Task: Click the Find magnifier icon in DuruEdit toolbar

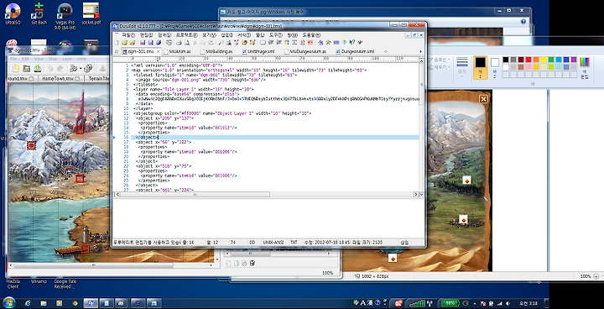Action: click(x=221, y=42)
